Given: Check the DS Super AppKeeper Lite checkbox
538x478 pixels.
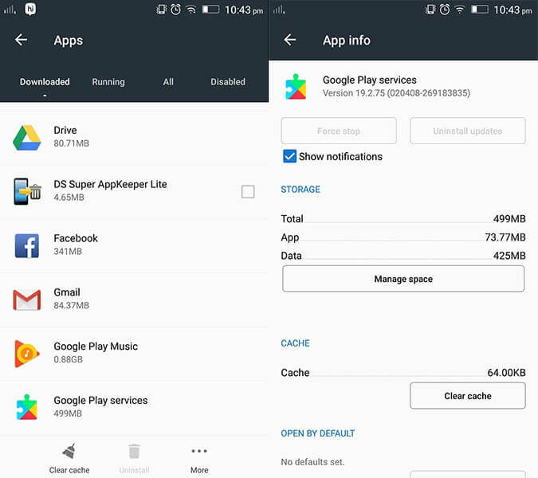Looking at the screenshot, I should 248,192.
